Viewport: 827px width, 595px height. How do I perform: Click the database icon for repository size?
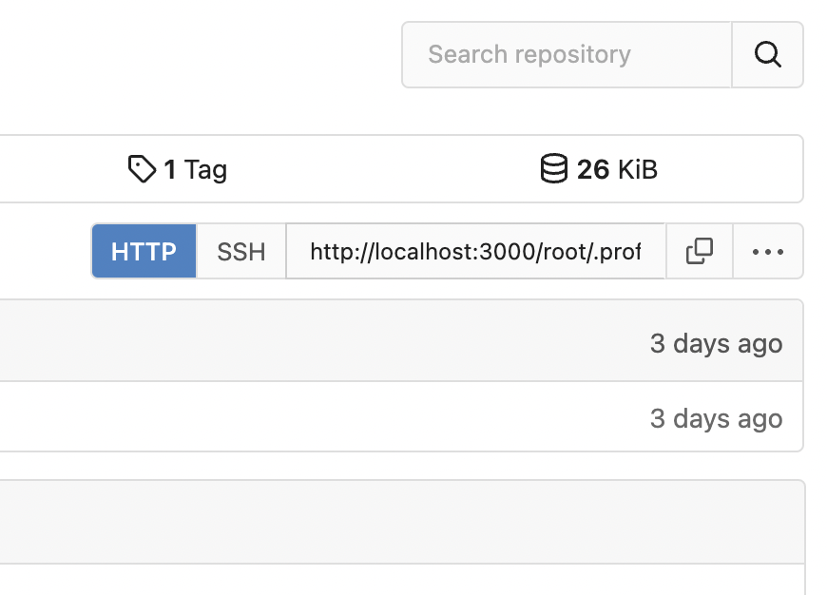pyautogui.click(x=553, y=169)
